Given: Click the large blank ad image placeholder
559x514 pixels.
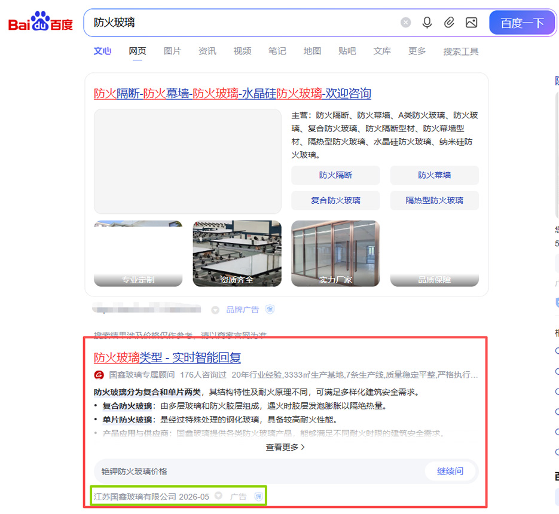Looking at the screenshot, I should point(188,161).
